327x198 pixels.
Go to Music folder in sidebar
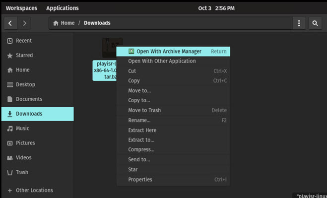[38, 129]
